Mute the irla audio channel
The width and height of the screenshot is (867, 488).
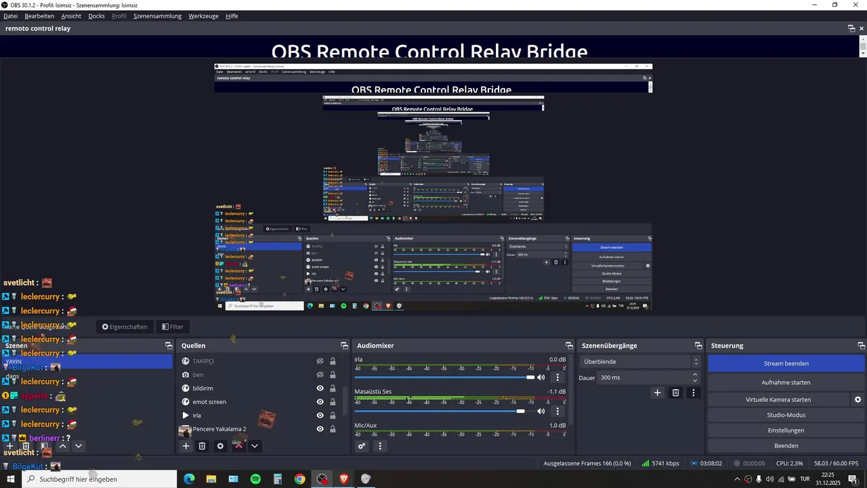541,378
